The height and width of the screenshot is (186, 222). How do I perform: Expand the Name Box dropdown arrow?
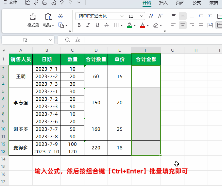[x=51, y=40]
